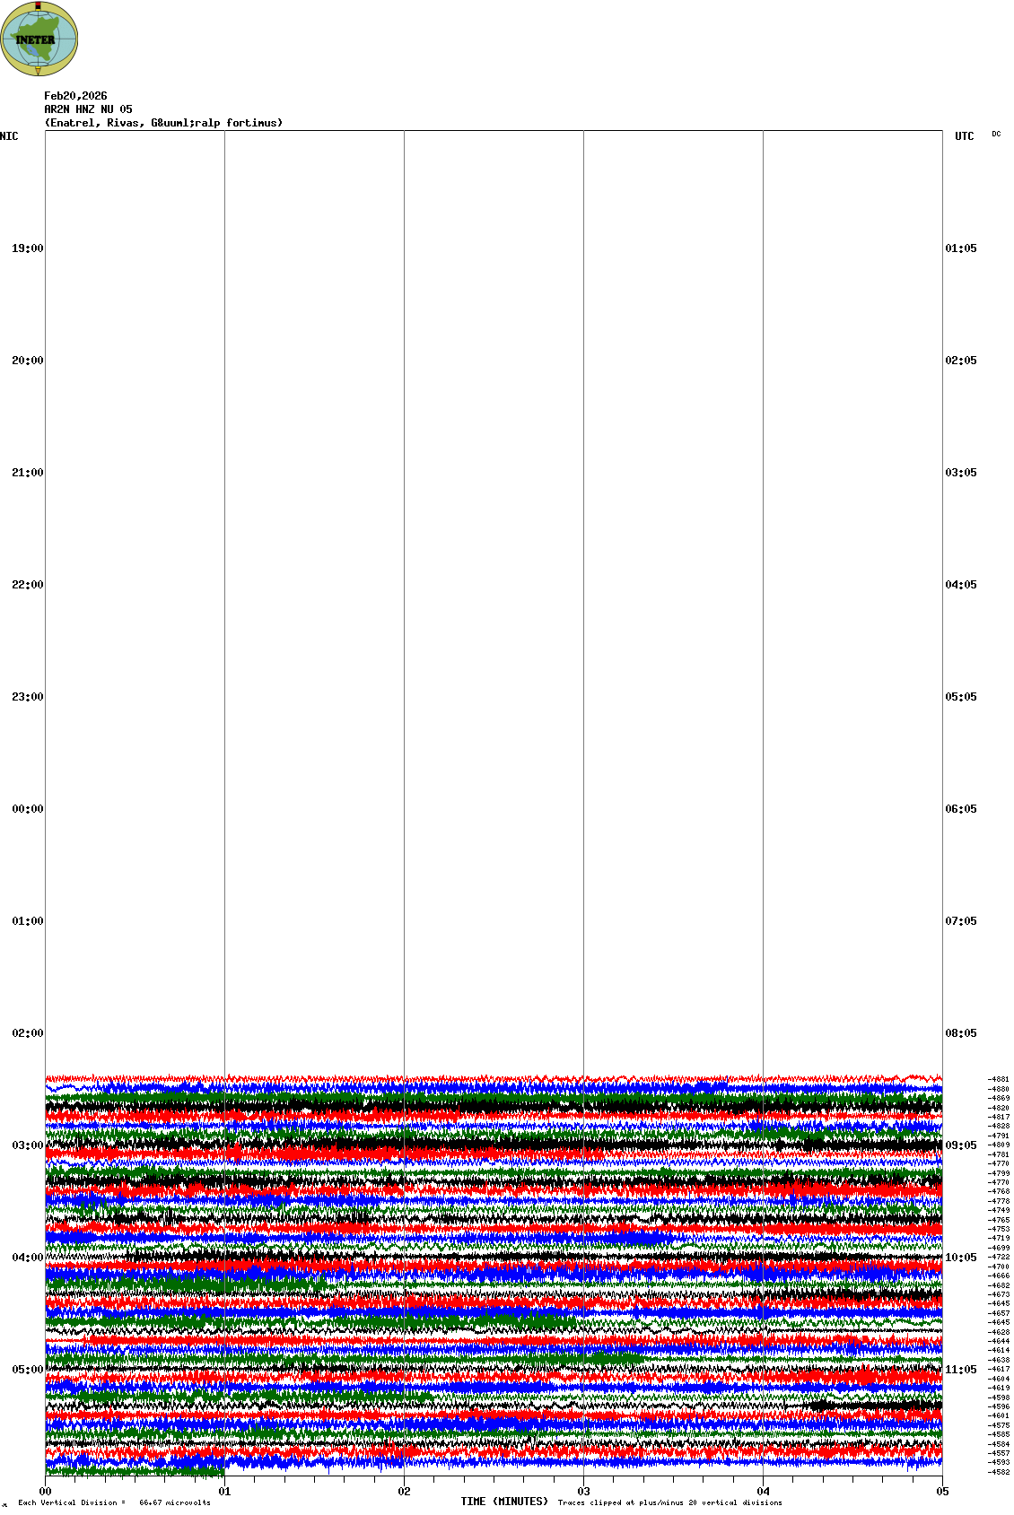
Task: Click the Feb20,2026 date text
Action: (x=75, y=96)
